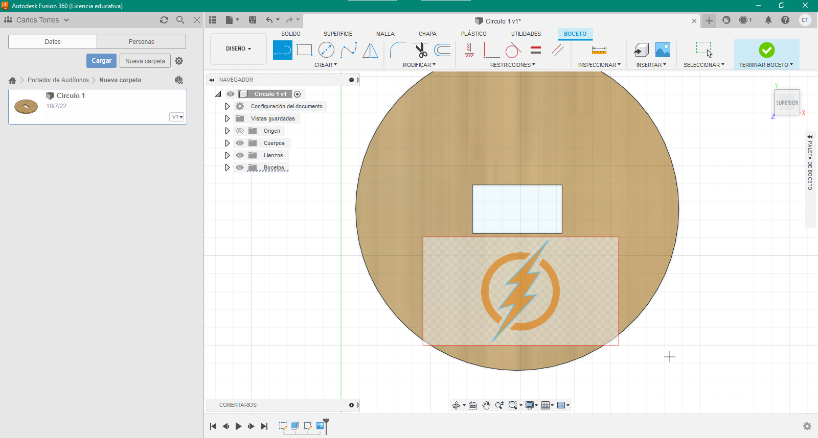
Task: Click the Cargar button
Action: [x=101, y=61]
